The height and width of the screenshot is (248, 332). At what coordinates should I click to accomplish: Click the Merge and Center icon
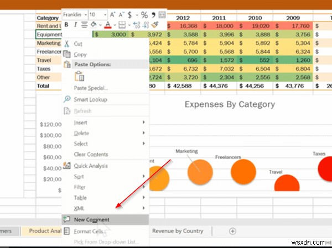coord(162,14)
